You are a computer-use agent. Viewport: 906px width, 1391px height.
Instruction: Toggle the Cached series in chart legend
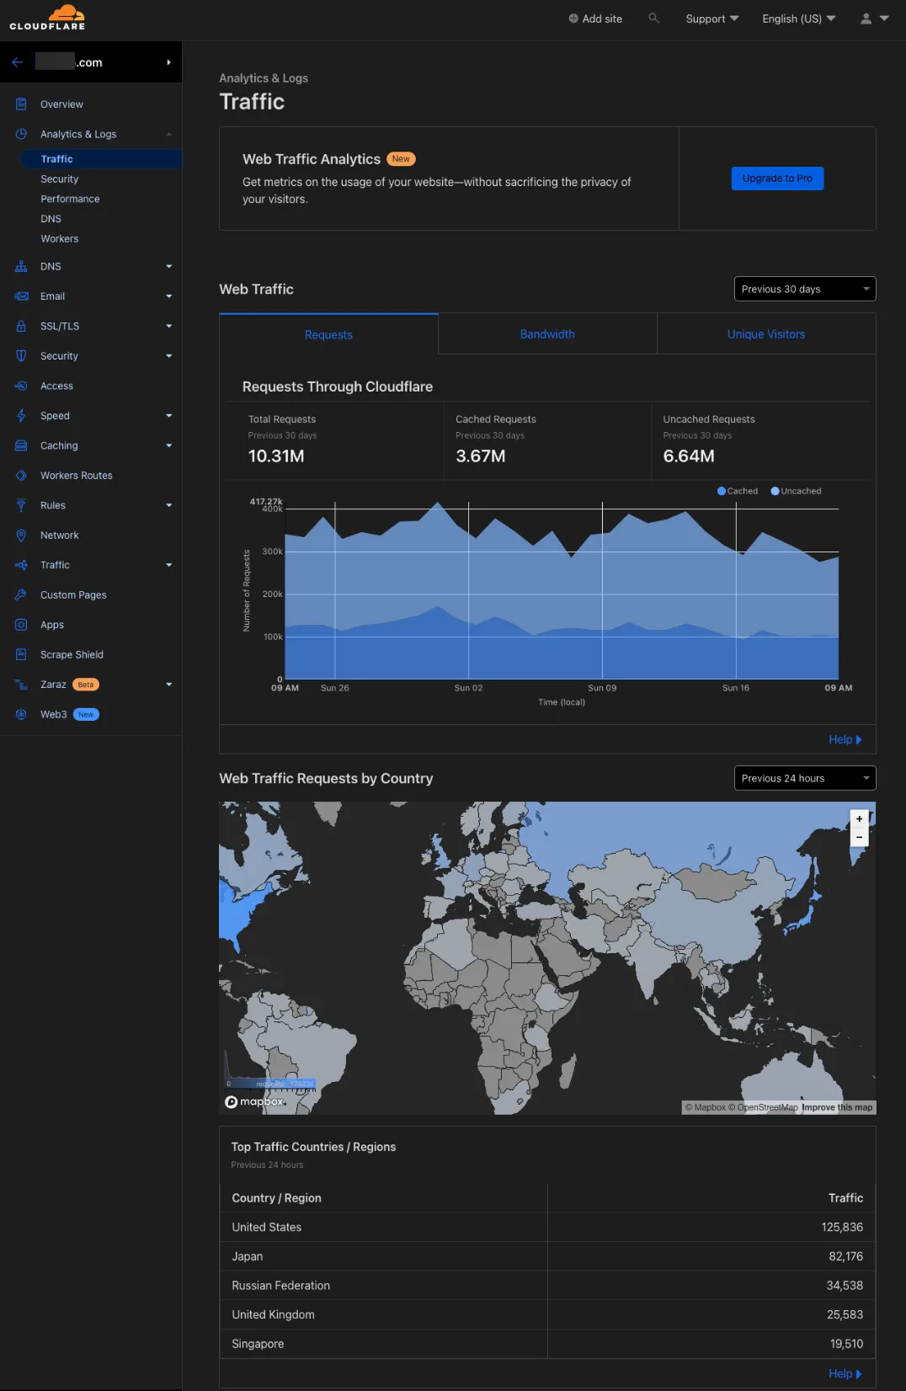pos(738,491)
